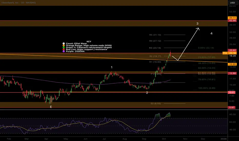
Task: Click the 40.00 RSI scale value
Action: pyautogui.click(x=232, y=130)
